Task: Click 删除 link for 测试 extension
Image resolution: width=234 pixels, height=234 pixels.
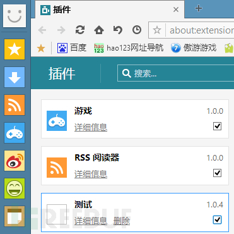Action: click(x=122, y=221)
